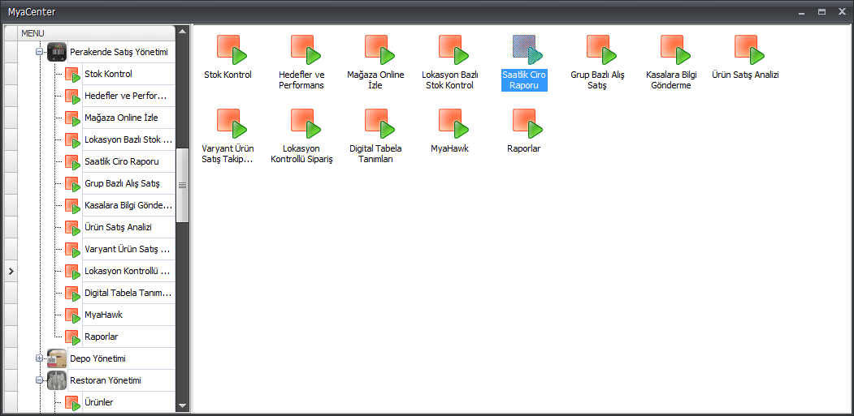Click Ürünler tree icon under Restoran Yönetimi
854x416 pixels.
[x=72, y=402]
